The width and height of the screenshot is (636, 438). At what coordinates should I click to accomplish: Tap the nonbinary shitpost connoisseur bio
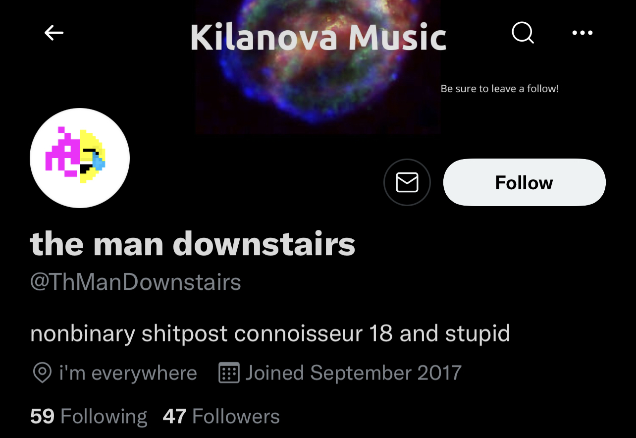click(x=270, y=333)
